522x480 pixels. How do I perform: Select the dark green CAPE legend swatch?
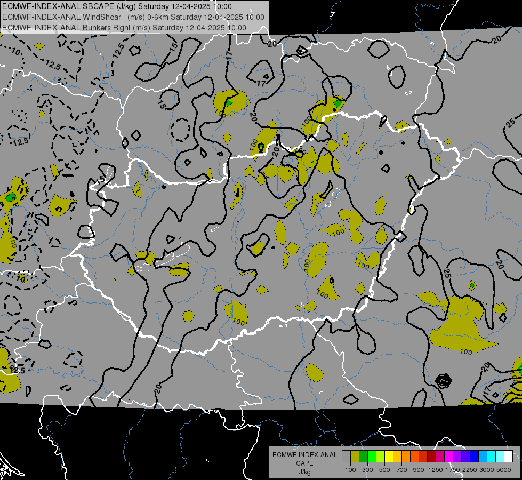[x=363, y=457]
